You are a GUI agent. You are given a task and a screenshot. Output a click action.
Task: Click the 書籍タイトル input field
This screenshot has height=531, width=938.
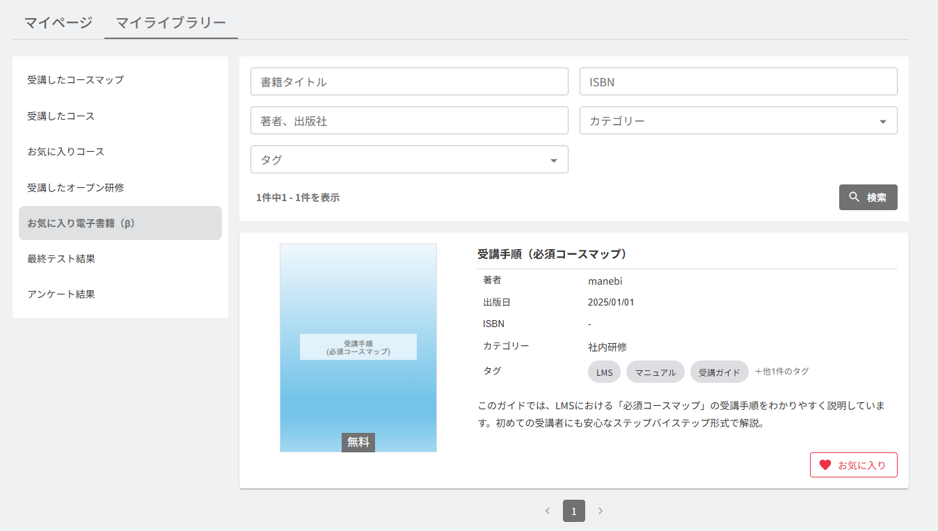click(409, 81)
